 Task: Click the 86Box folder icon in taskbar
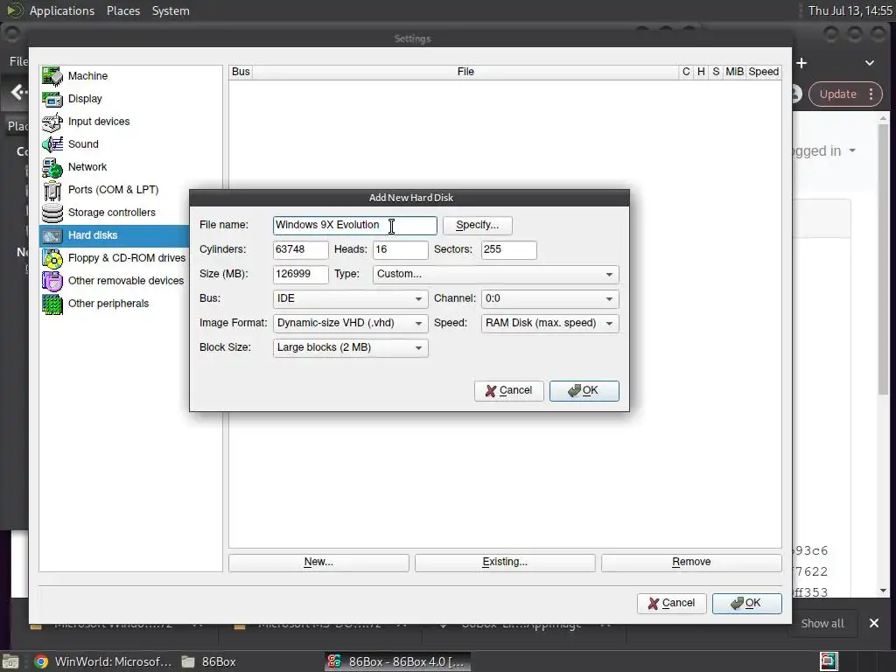188,661
